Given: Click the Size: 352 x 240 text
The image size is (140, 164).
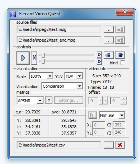Looking at the screenshot, I should pos(106,76).
